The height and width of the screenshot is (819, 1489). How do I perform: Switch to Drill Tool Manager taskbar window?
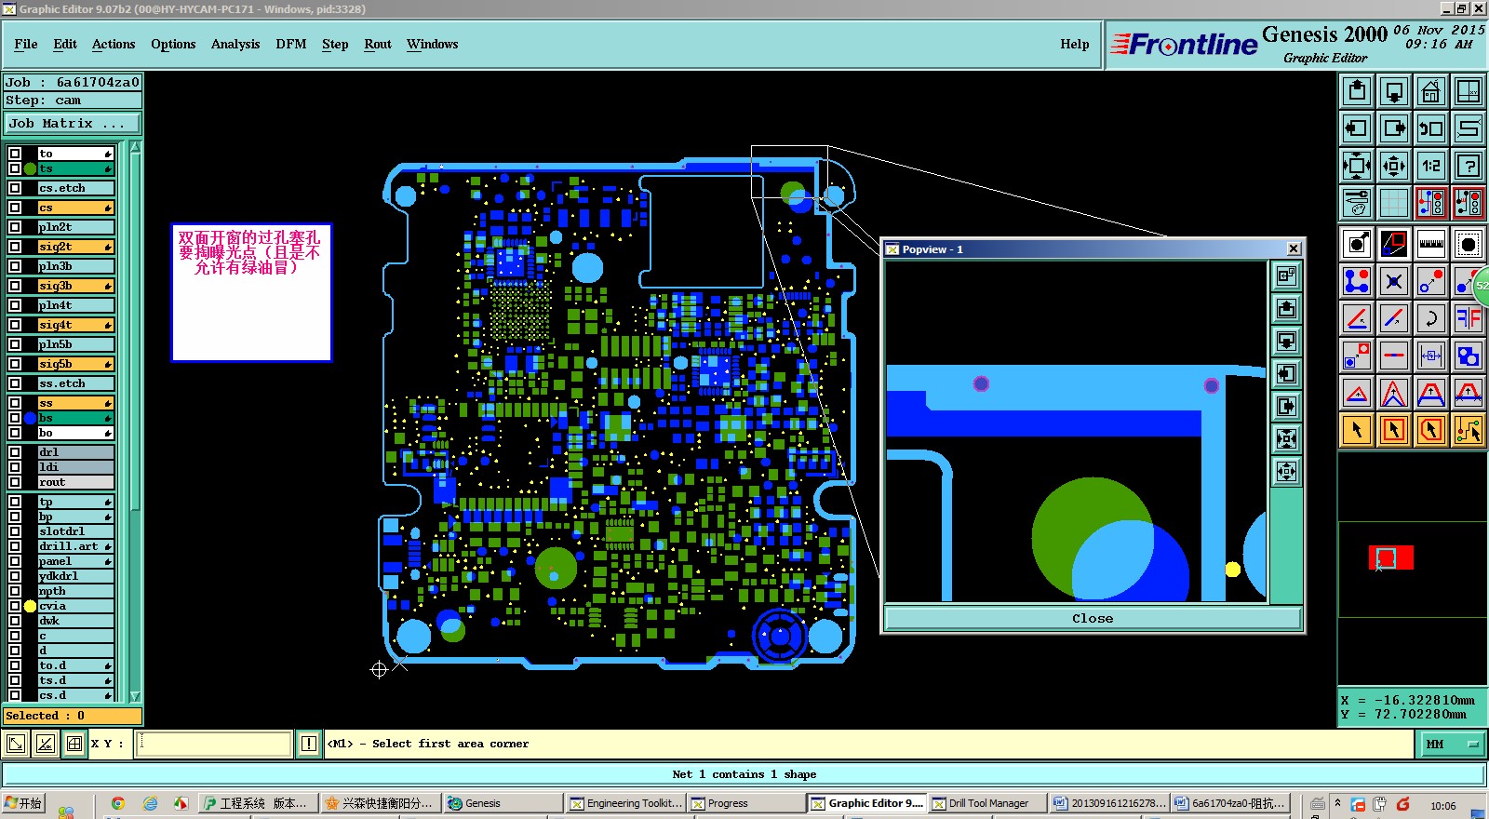pyautogui.click(x=987, y=803)
